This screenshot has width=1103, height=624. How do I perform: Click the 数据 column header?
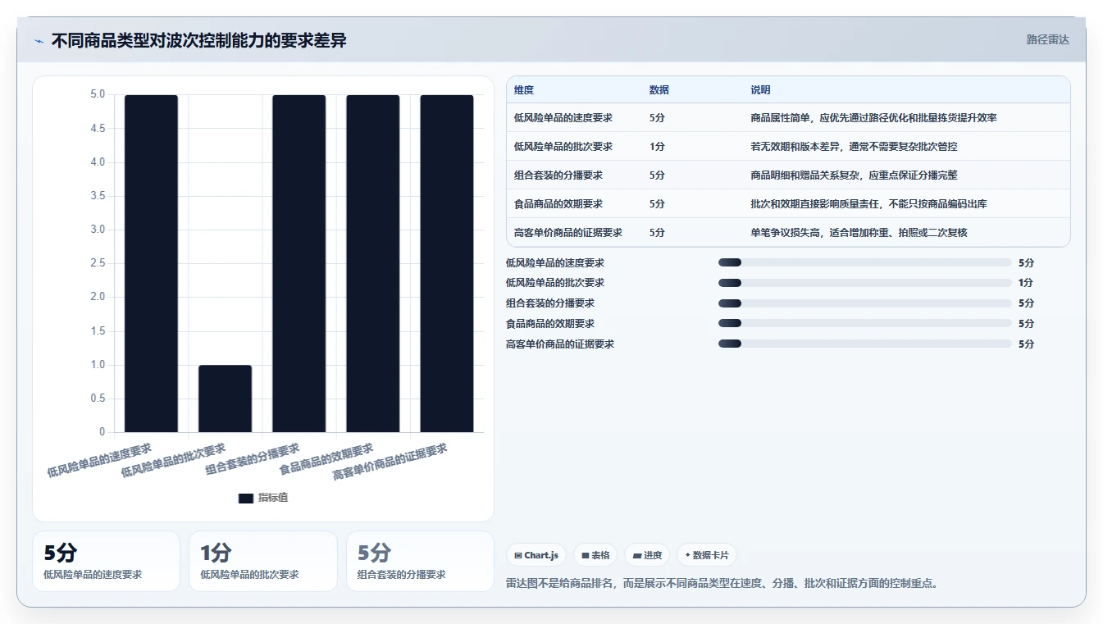tap(659, 90)
